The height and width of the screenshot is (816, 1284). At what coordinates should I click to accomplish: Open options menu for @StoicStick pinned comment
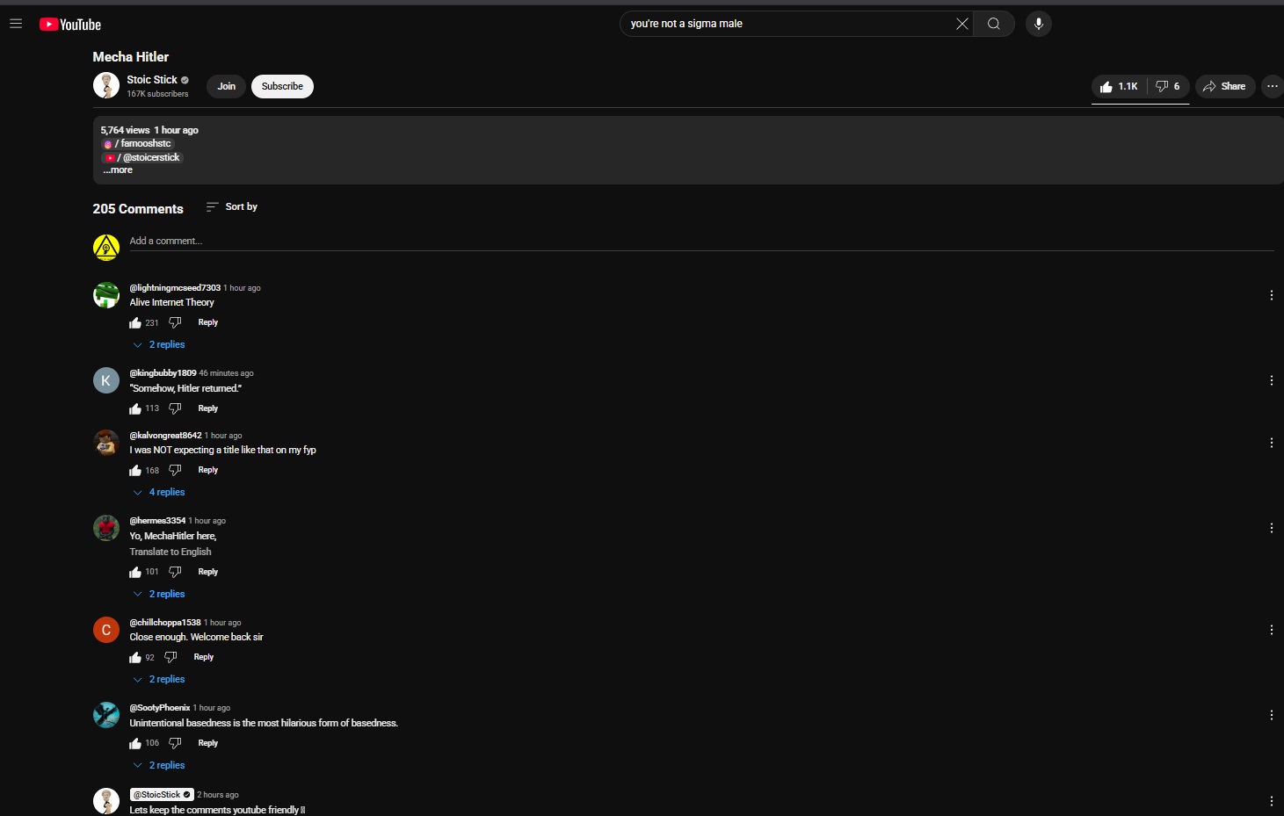click(1272, 801)
